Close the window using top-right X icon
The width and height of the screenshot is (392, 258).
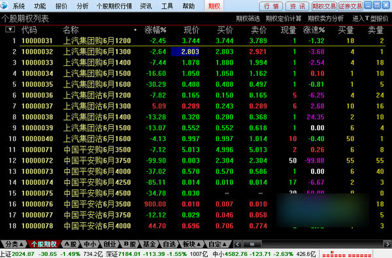(x=386, y=5)
